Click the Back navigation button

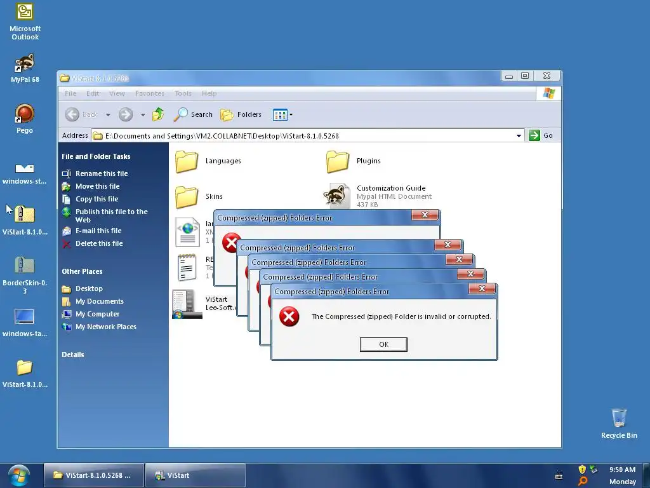(x=82, y=114)
